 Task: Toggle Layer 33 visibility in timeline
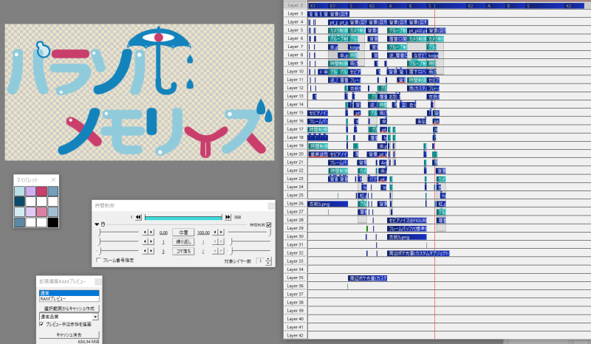tap(295, 261)
